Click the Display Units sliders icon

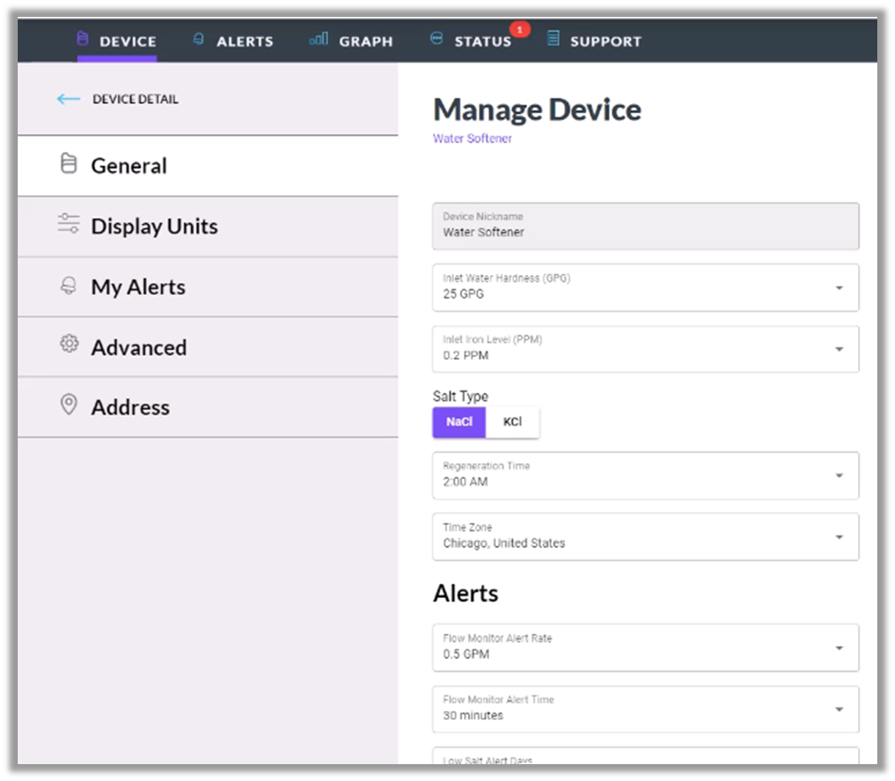tap(68, 224)
